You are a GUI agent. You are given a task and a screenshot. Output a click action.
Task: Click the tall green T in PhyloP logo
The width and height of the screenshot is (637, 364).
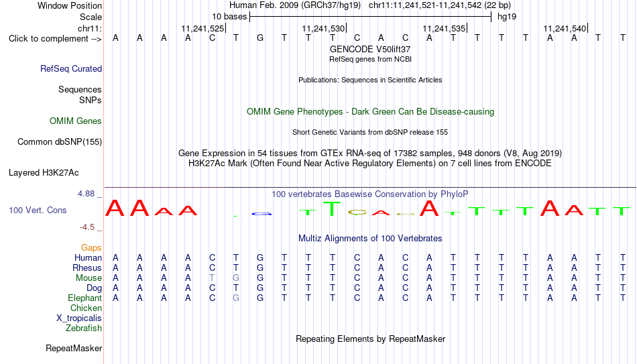[x=333, y=208]
